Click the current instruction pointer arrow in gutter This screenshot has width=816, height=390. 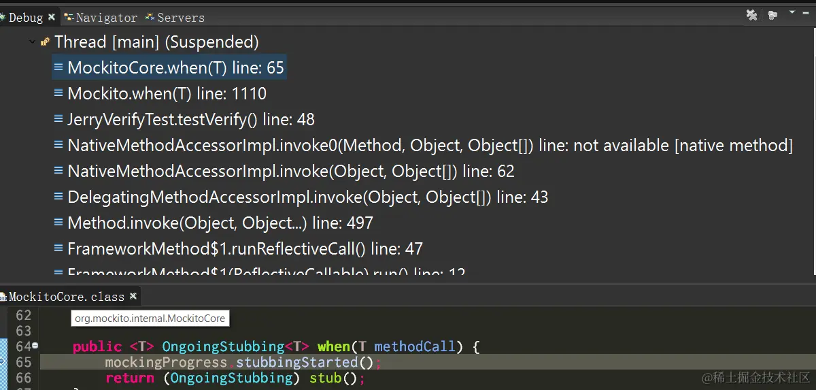pyautogui.click(x=2, y=362)
